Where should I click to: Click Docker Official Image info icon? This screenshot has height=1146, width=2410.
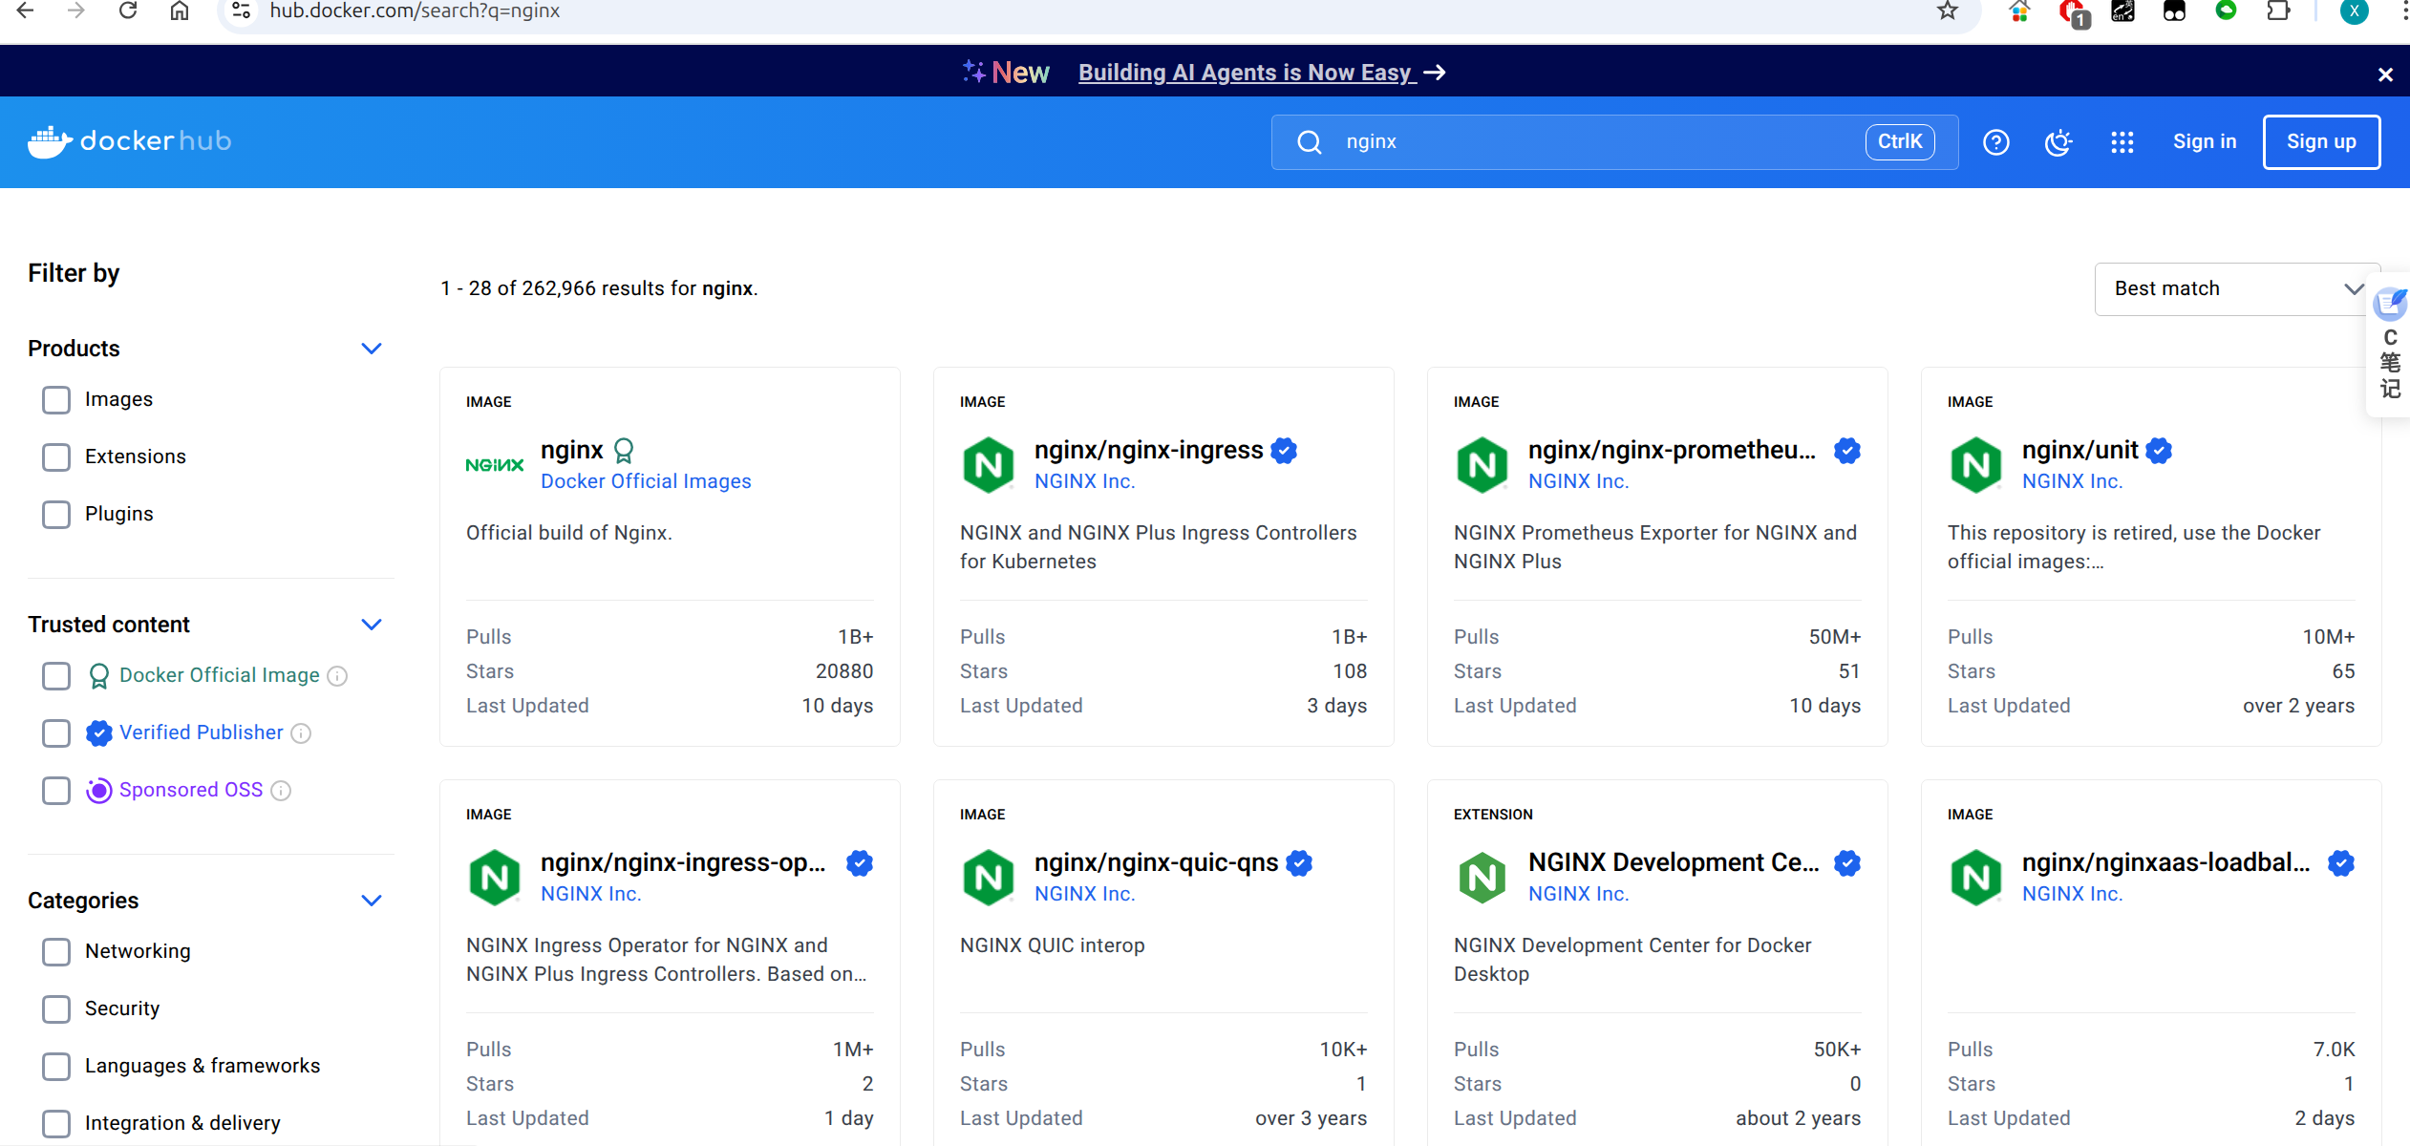pyautogui.click(x=337, y=676)
